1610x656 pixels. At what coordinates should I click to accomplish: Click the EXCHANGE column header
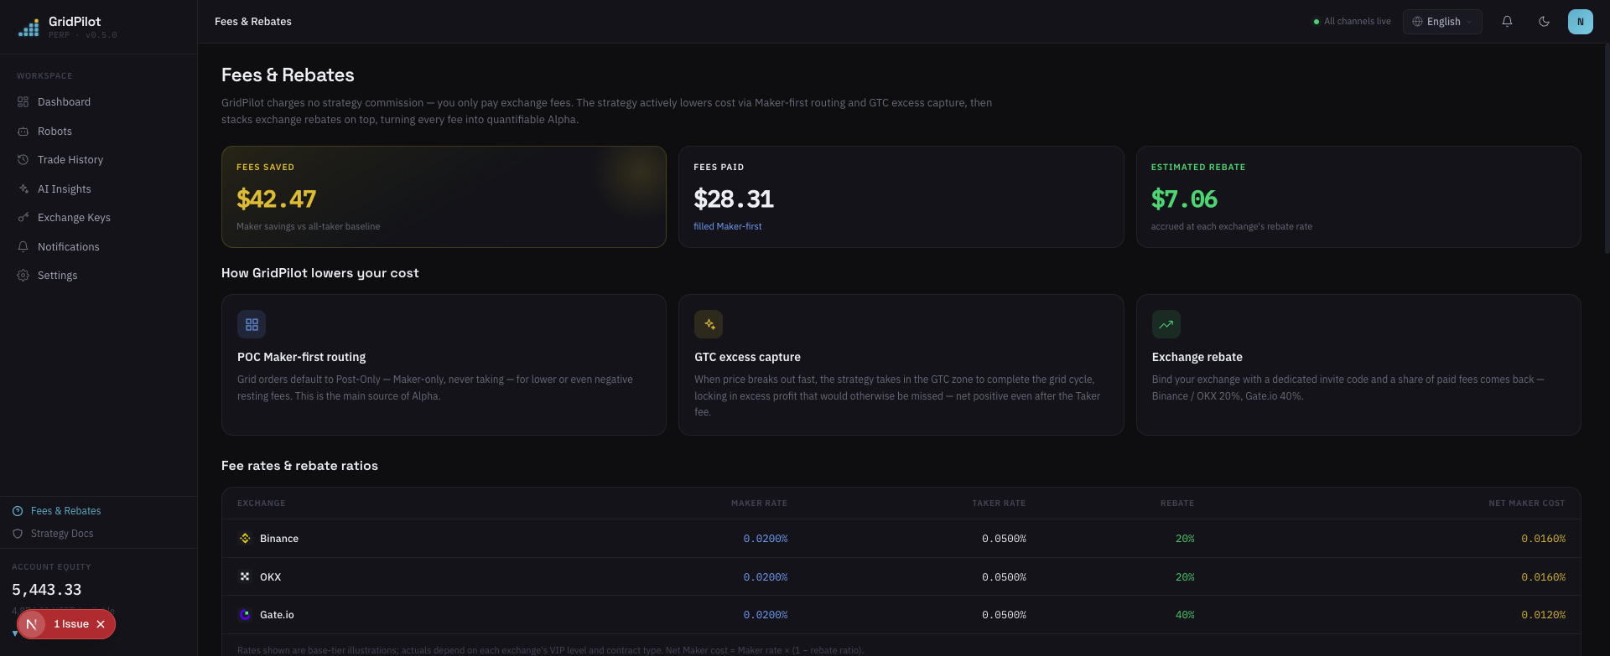coord(262,504)
